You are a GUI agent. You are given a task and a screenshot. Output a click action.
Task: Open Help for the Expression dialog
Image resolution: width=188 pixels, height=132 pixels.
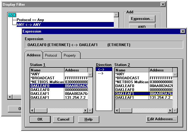click(x=88, y=119)
